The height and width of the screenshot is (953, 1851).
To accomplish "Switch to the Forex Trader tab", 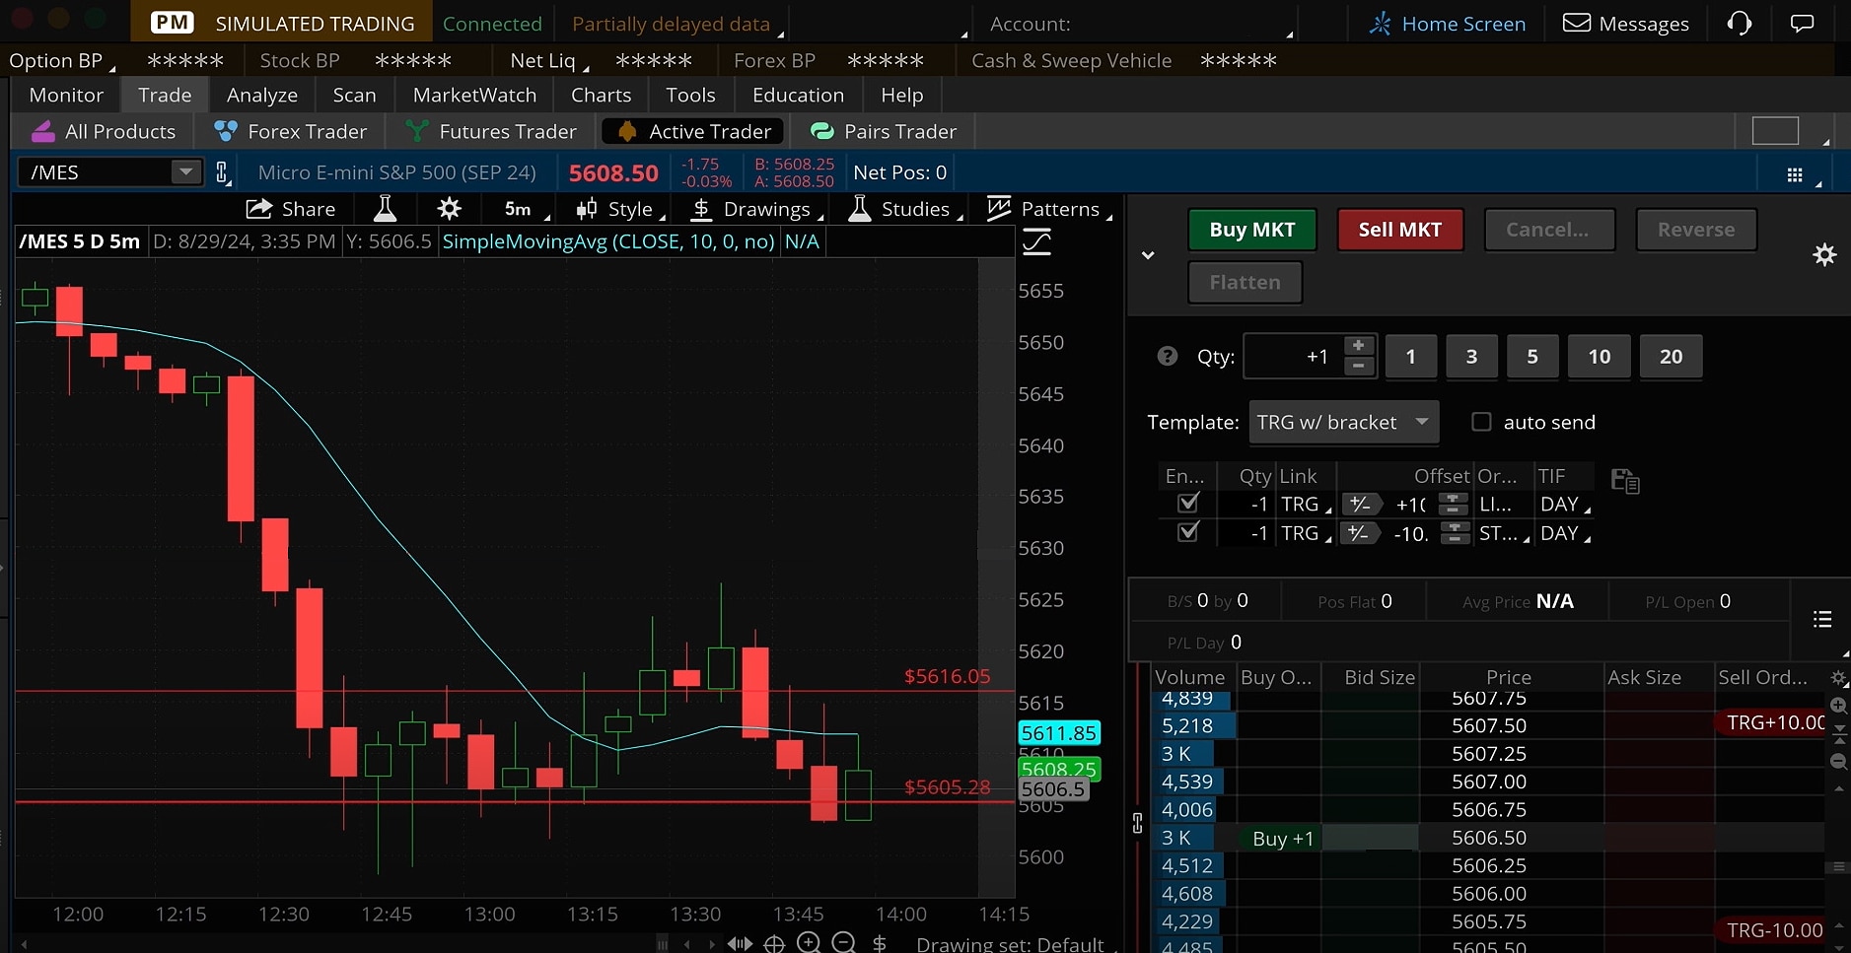I will click(291, 130).
